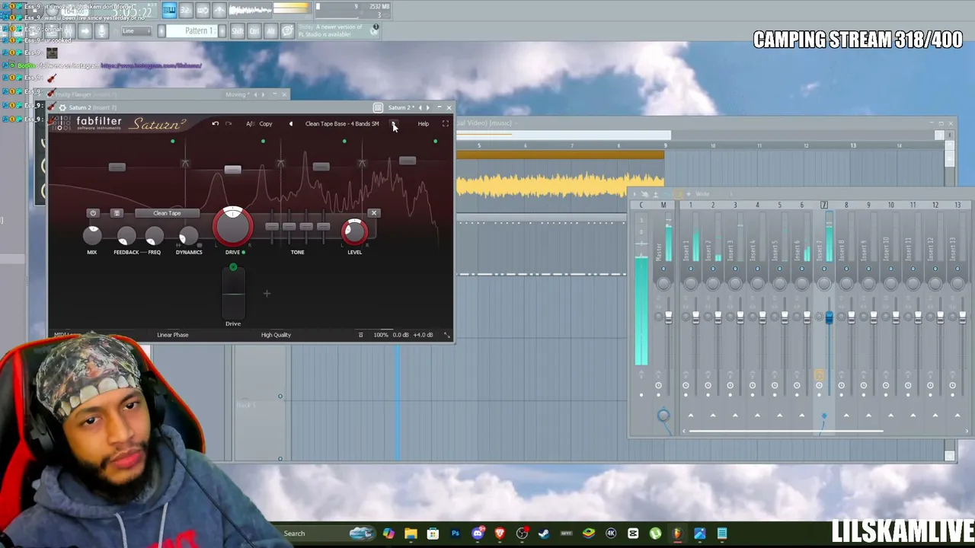Open the Clean Tape Base preset menu
This screenshot has height=548, width=975.
point(342,123)
